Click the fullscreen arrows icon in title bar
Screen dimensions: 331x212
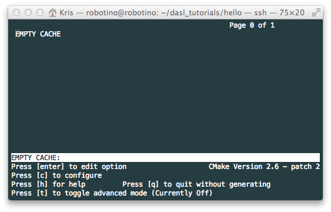[316, 12]
